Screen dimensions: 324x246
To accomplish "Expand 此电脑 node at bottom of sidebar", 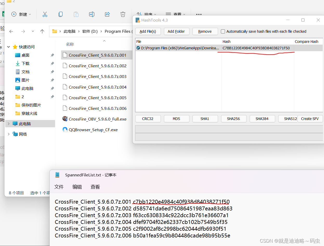I will [9, 124].
